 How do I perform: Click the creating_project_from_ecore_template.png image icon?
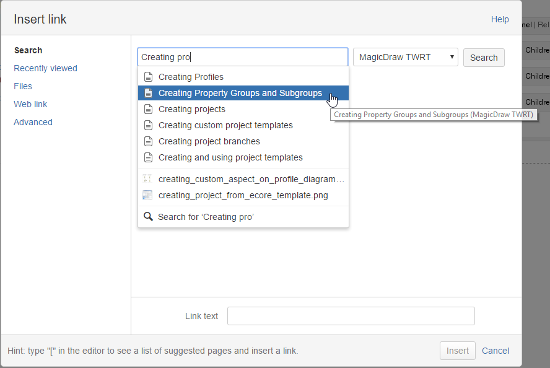[147, 195]
